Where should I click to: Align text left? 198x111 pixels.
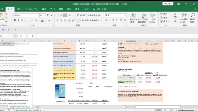point(58,20)
